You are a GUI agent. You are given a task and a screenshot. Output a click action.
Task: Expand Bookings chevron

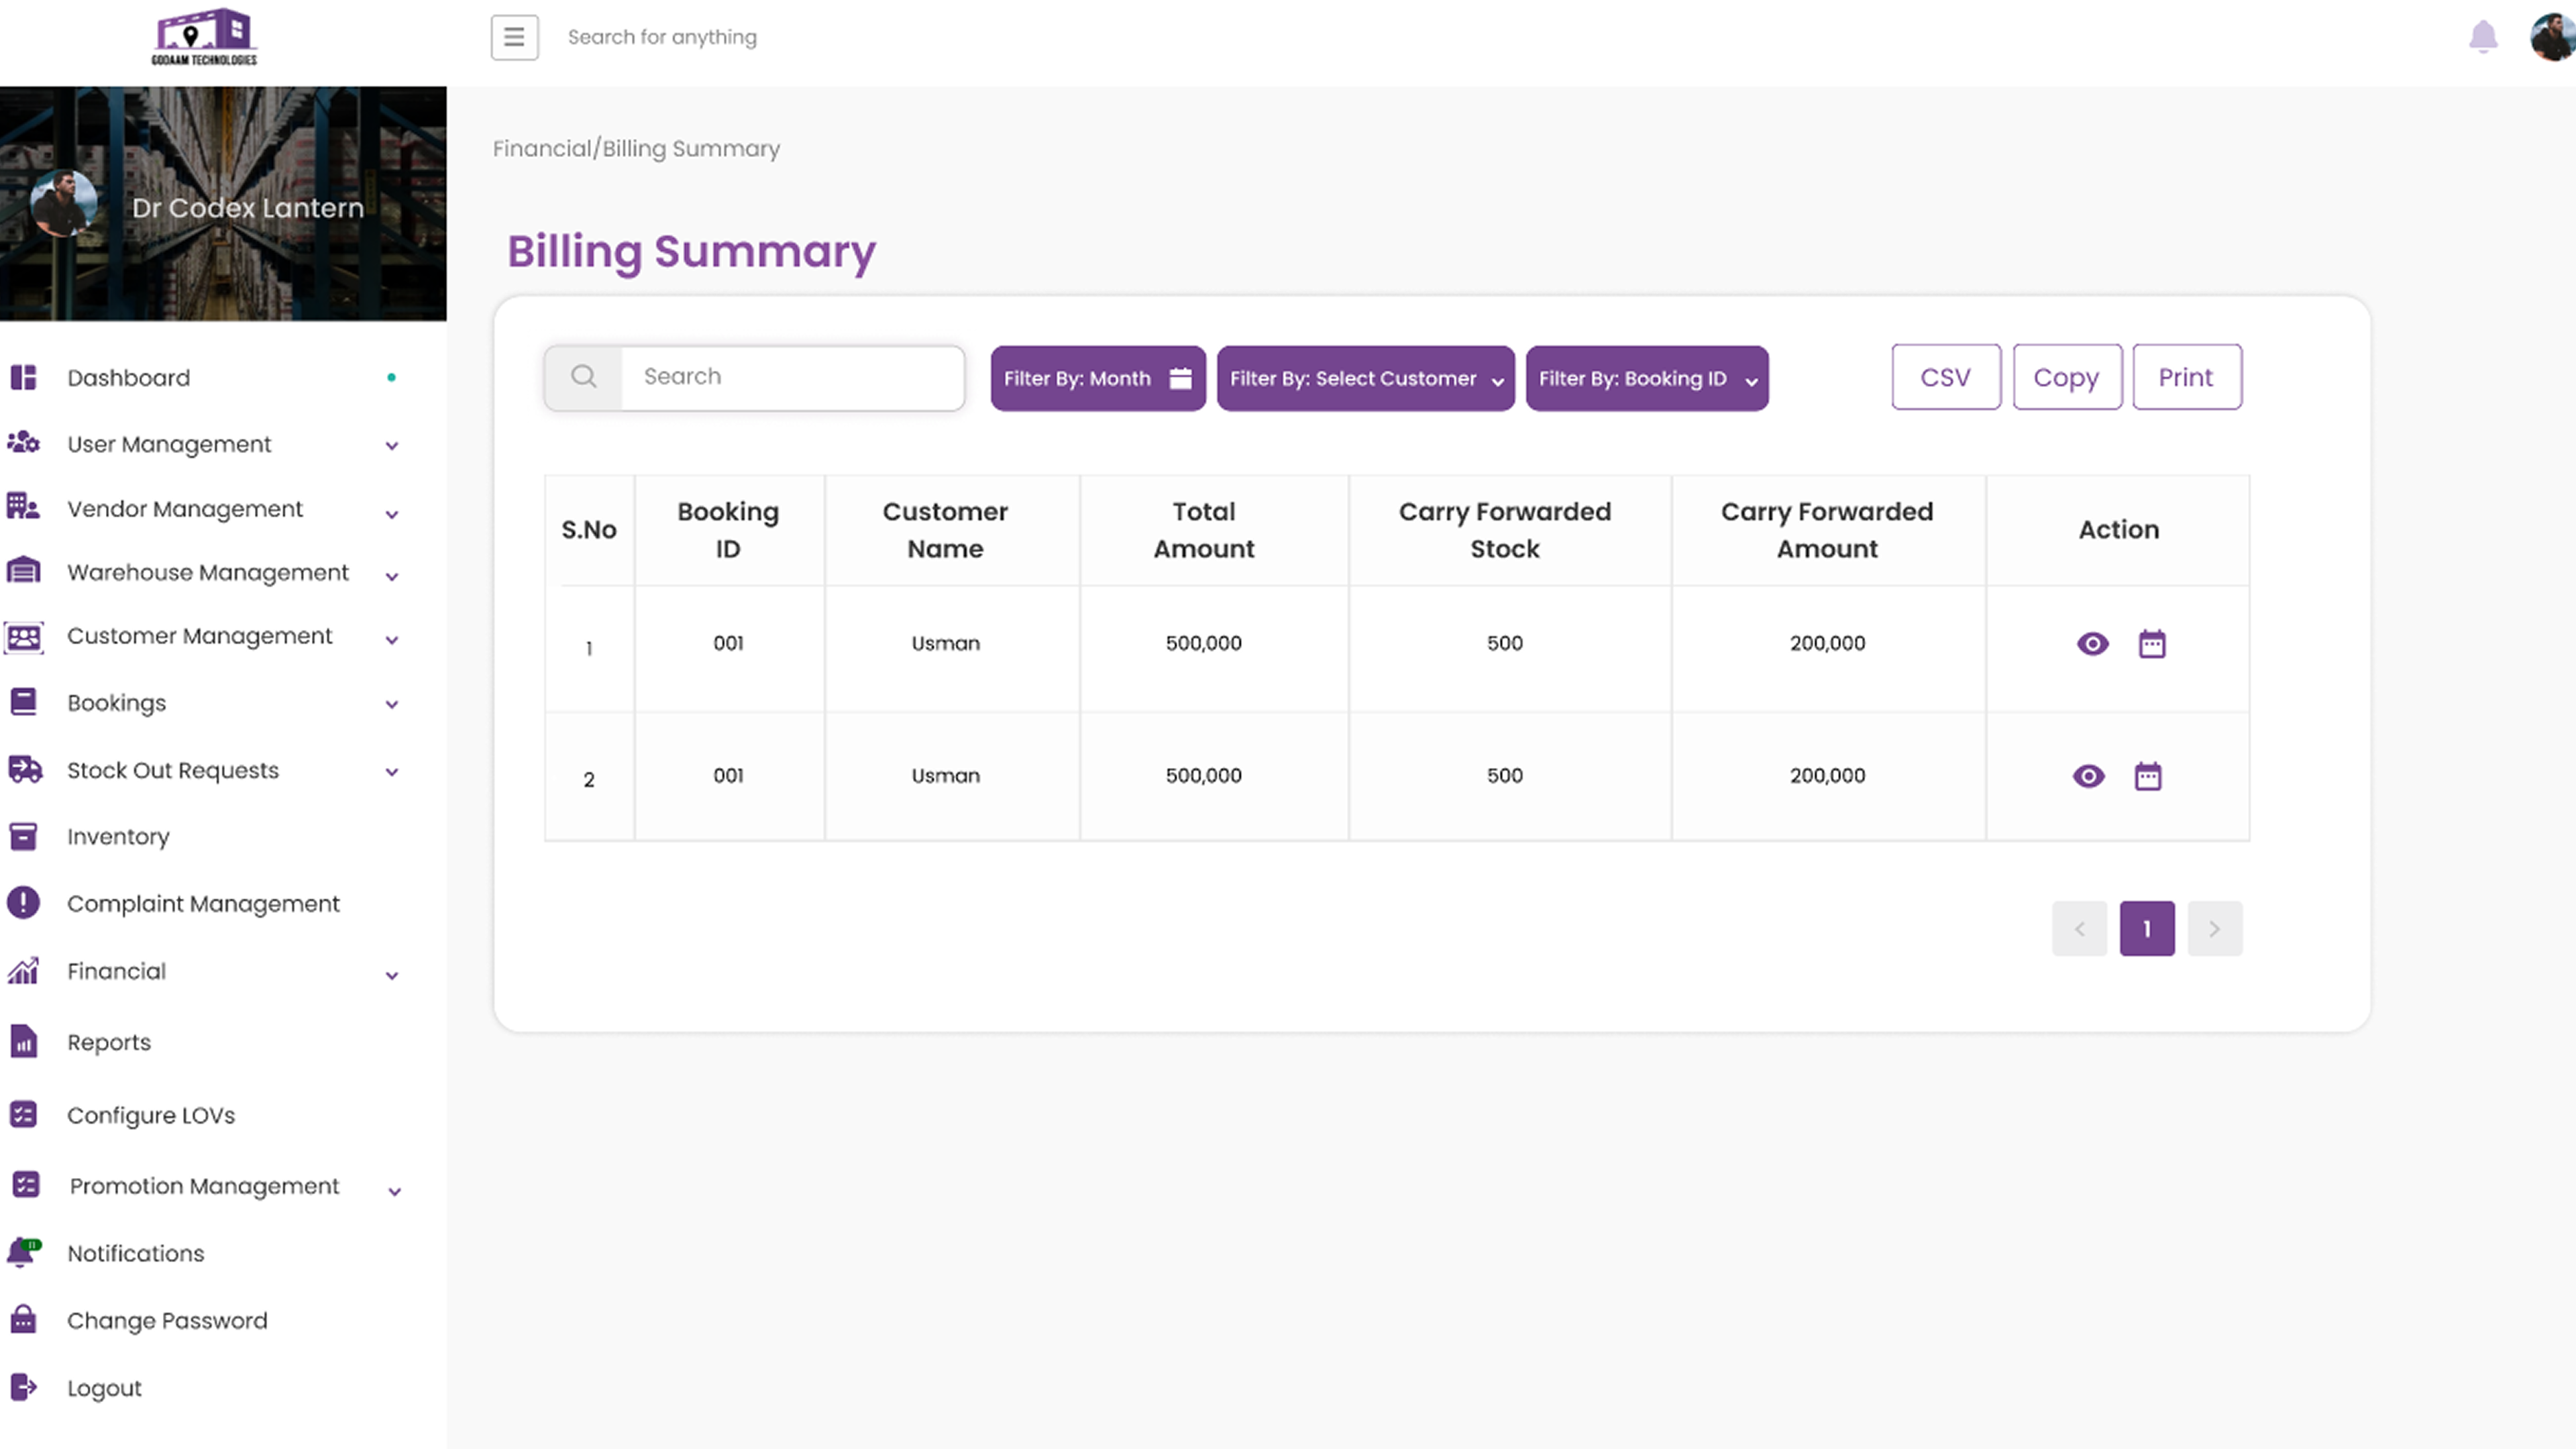pyautogui.click(x=392, y=704)
